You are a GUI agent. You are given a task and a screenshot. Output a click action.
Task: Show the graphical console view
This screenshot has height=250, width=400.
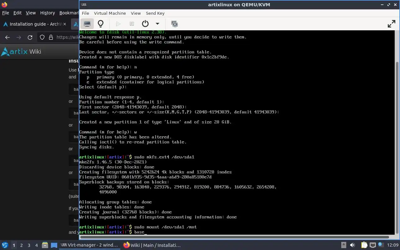[87, 24]
